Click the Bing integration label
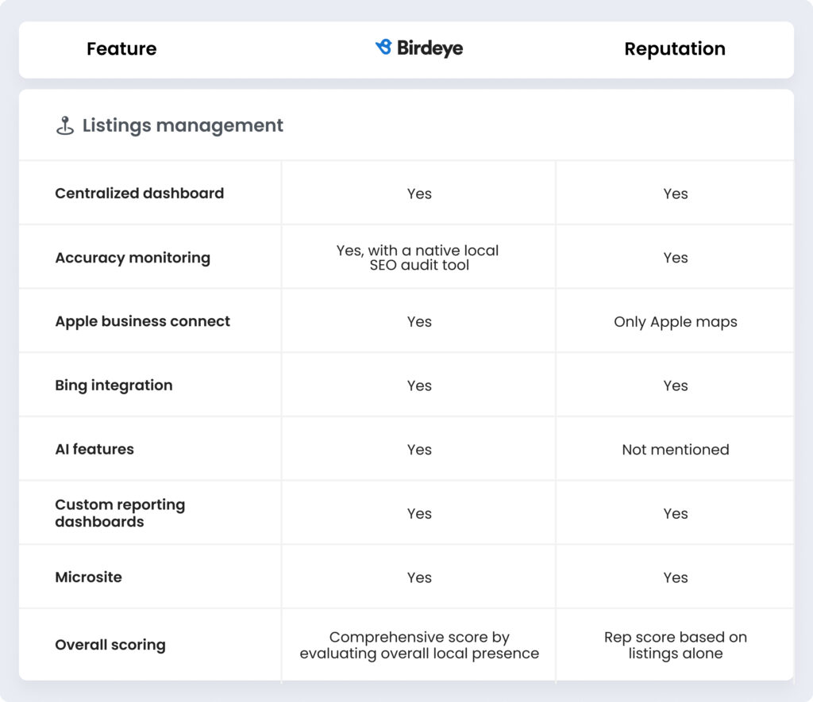Image resolution: width=813 pixels, height=702 pixels. click(113, 385)
